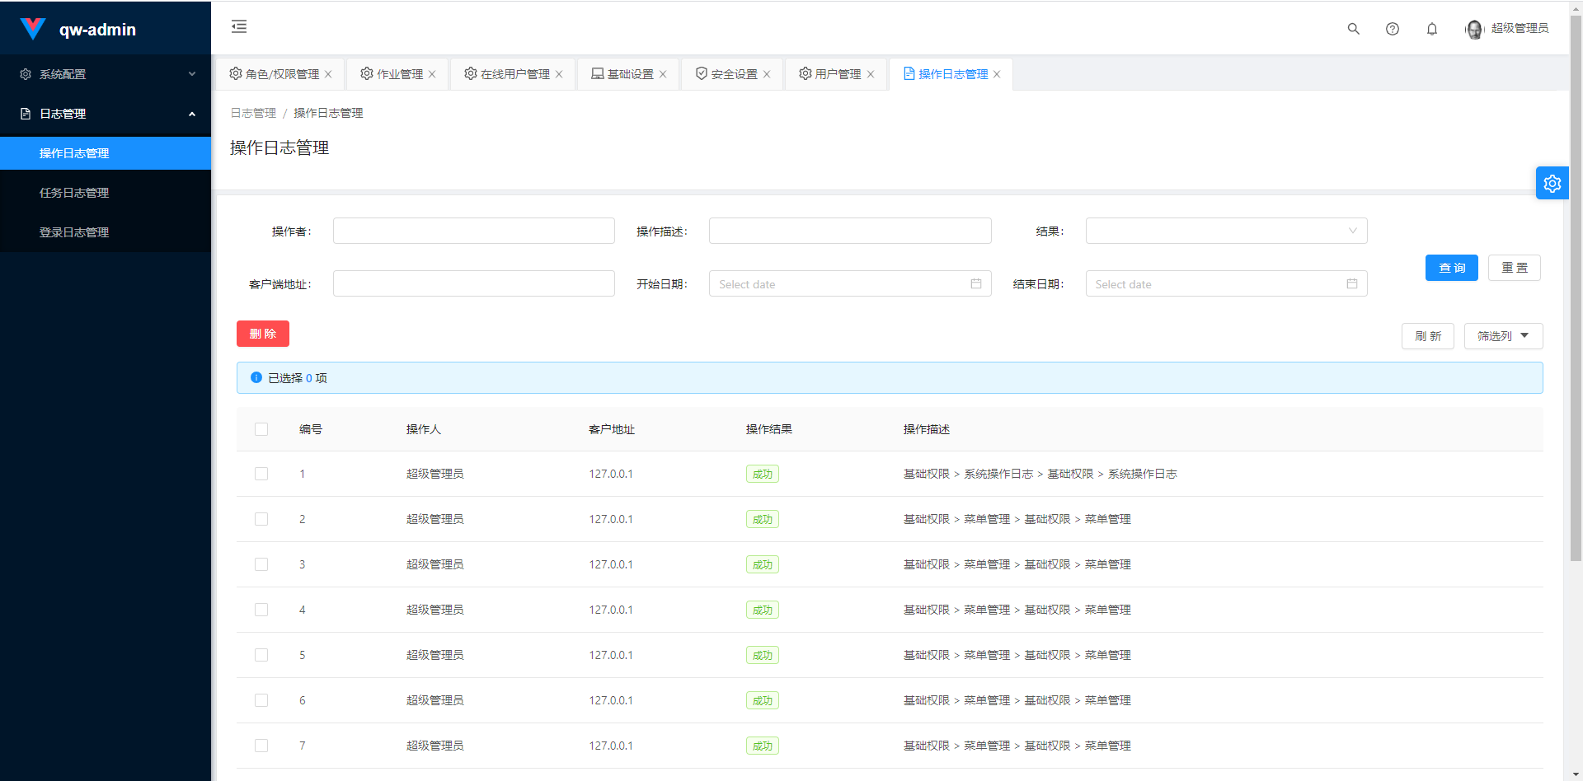Close the 基础设置 tab
The height and width of the screenshot is (781, 1583).
663,74
